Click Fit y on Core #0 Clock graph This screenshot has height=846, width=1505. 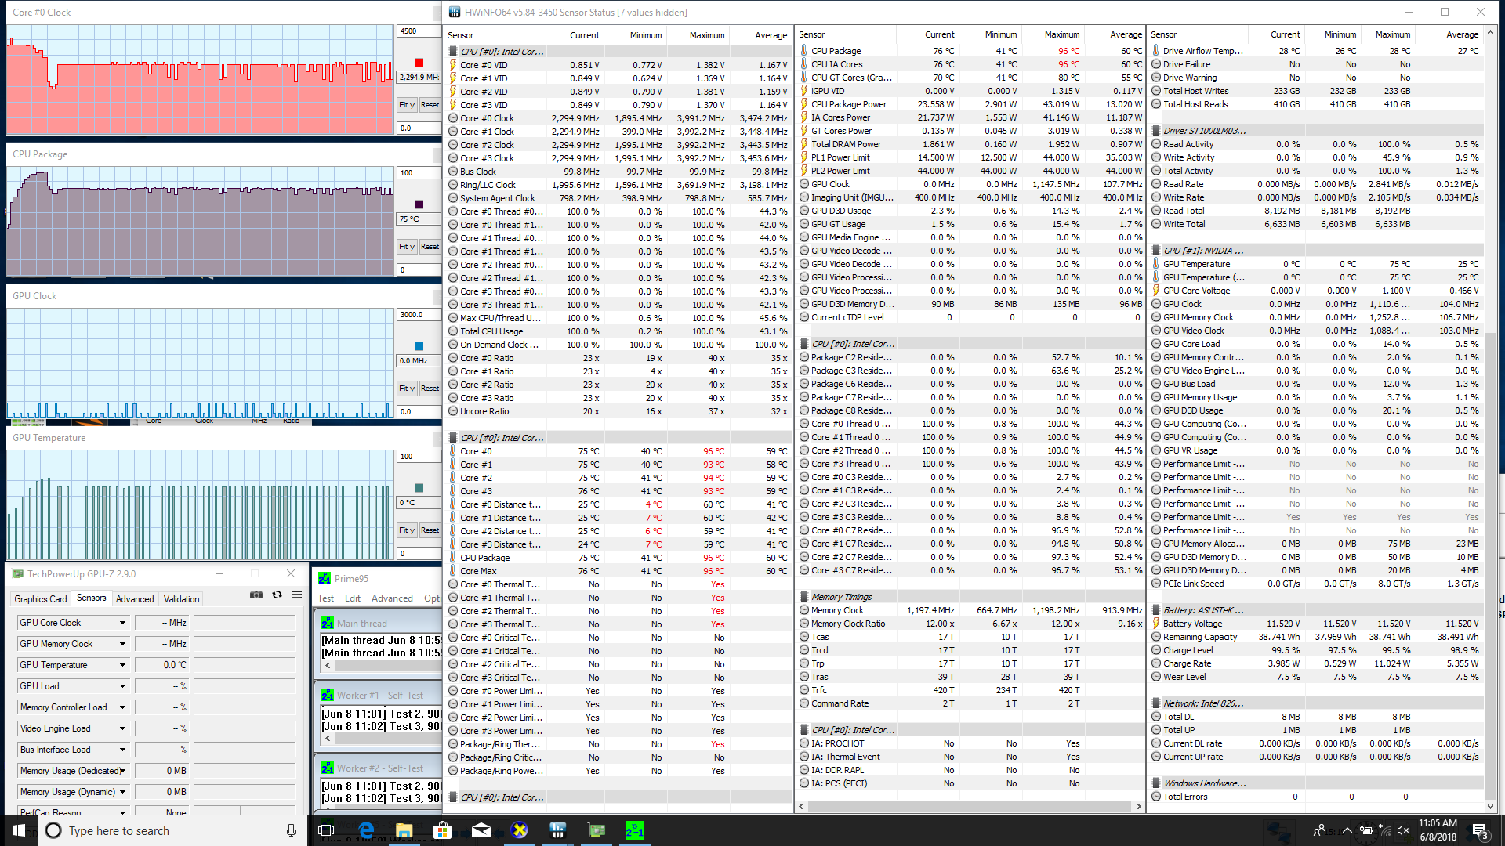(406, 105)
